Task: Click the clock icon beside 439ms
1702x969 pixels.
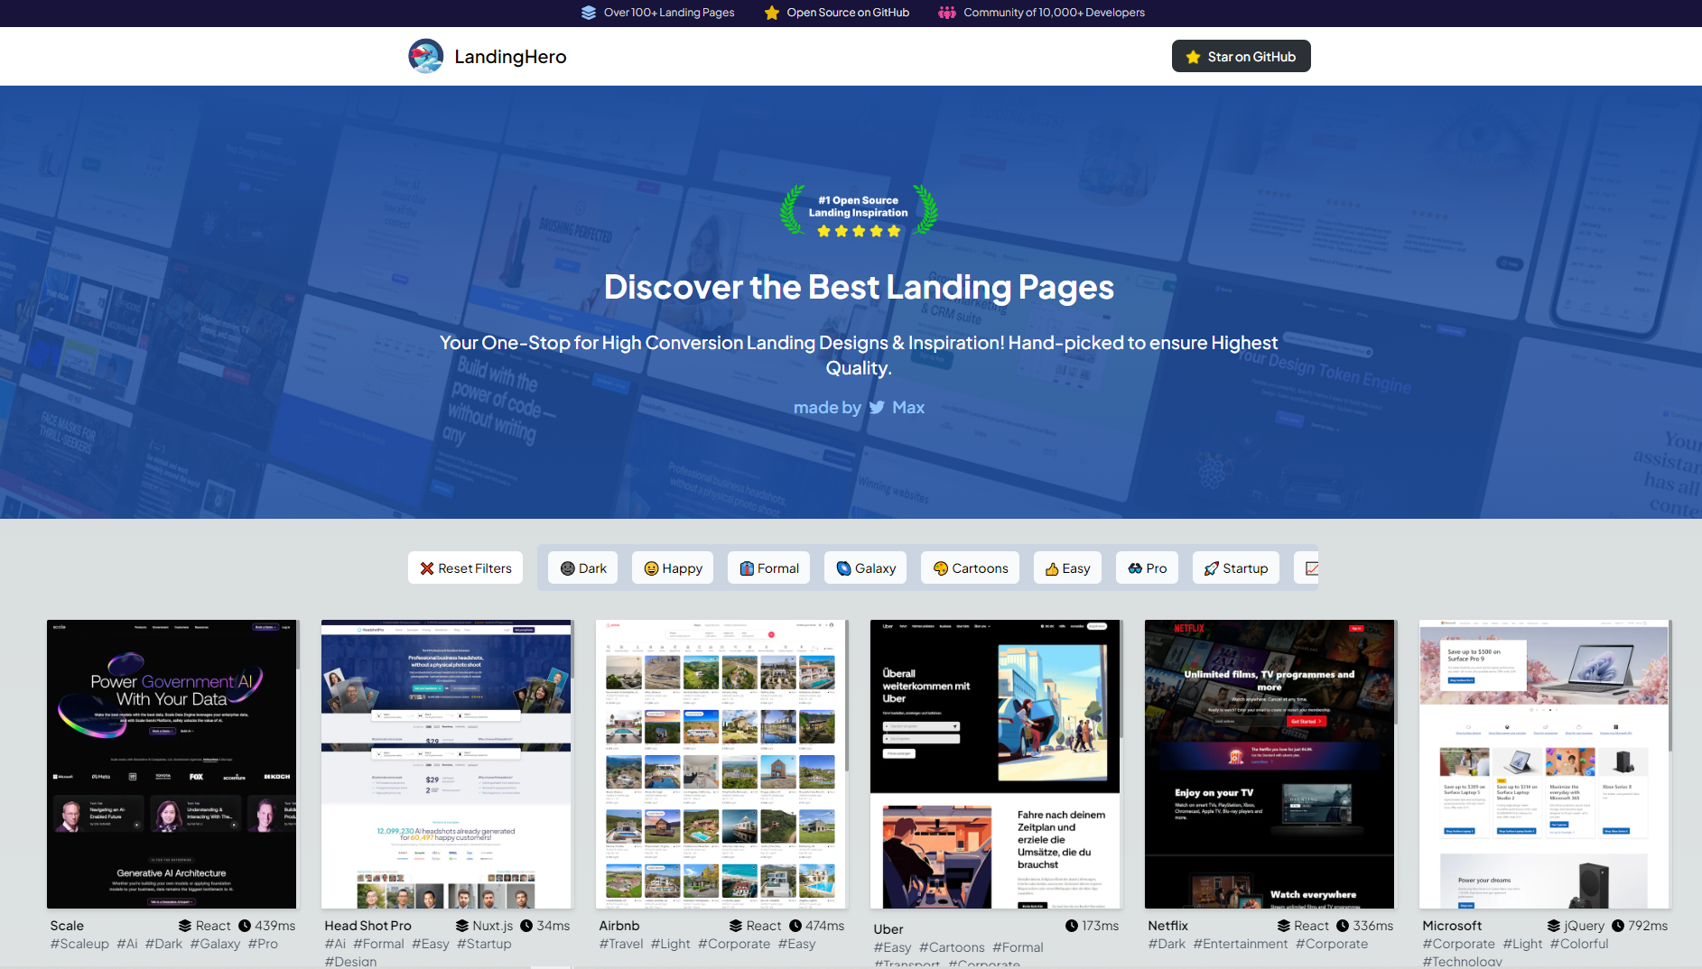Action: (x=245, y=926)
